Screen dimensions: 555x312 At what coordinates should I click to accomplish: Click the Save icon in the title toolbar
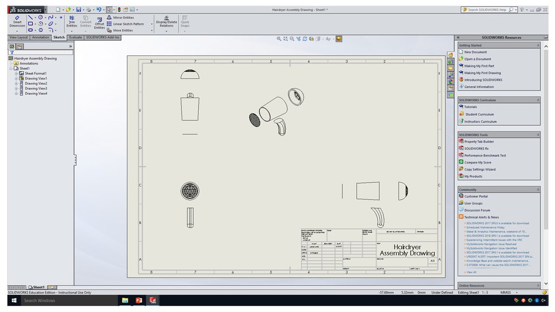point(79,10)
